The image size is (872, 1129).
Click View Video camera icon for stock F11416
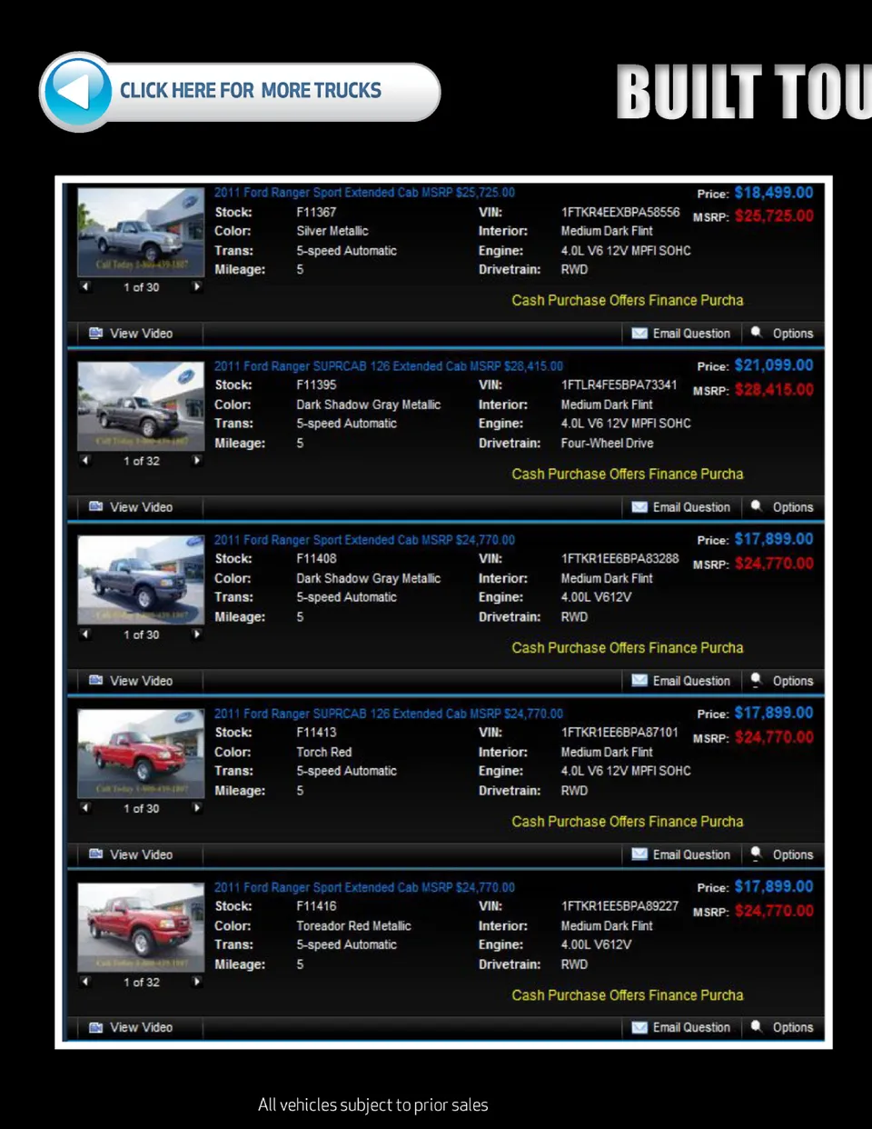click(95, 1027)
